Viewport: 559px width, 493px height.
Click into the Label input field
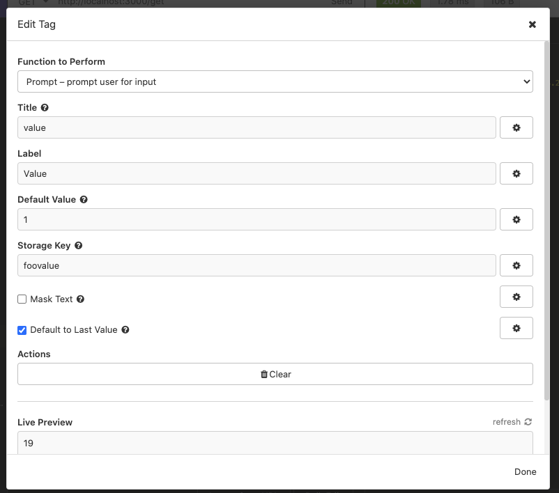coord(256,173)
